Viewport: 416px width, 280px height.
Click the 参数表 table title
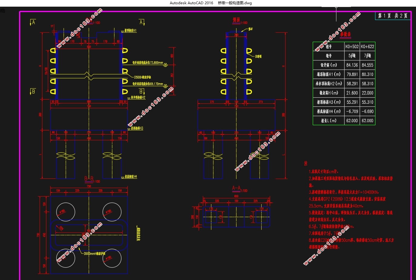point(345,34)
